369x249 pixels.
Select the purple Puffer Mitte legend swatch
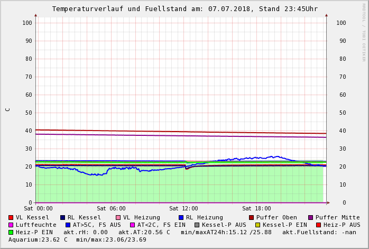[311, 217]
